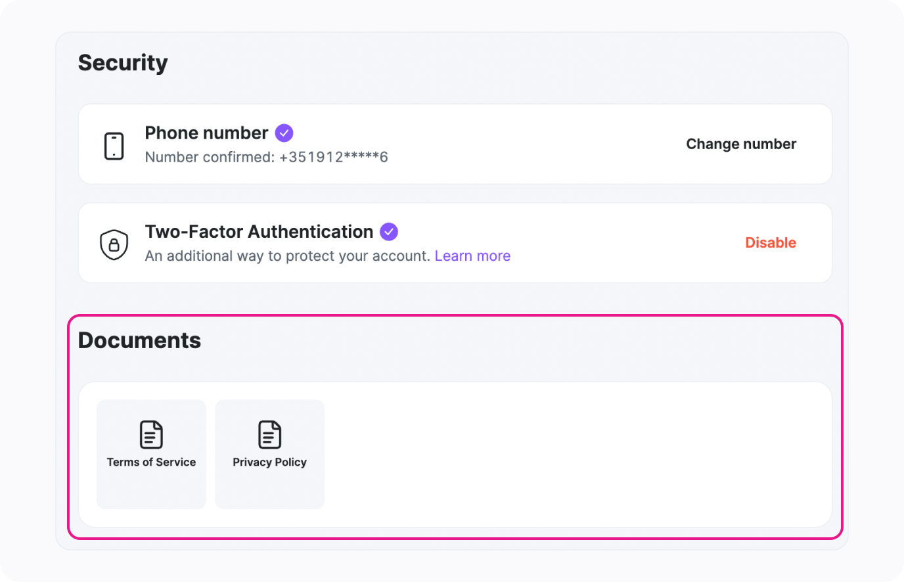Click the verified badge beside Two-Factor Authentication
904x582 pixels.
(x=389, y=232)
